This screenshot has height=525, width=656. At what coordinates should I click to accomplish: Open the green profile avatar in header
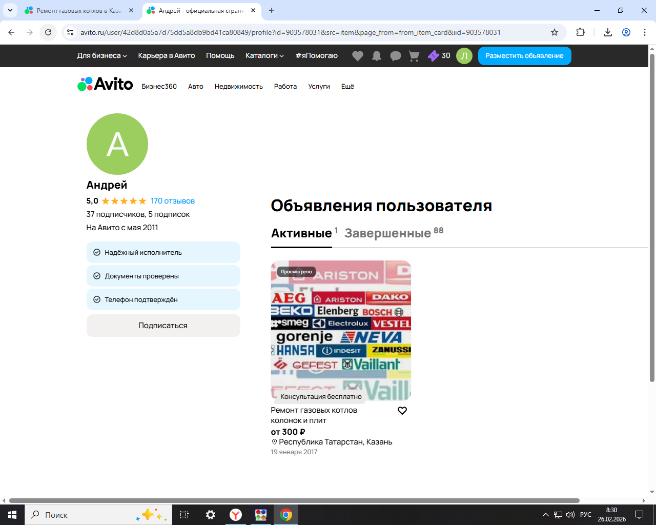click(464, 56)
